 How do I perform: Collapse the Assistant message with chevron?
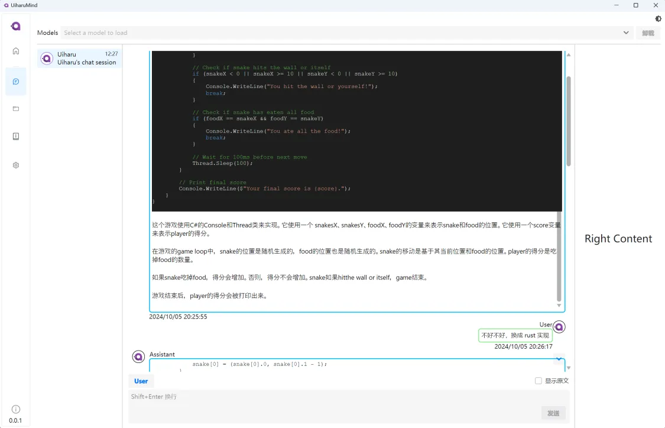tap(559, 359)
